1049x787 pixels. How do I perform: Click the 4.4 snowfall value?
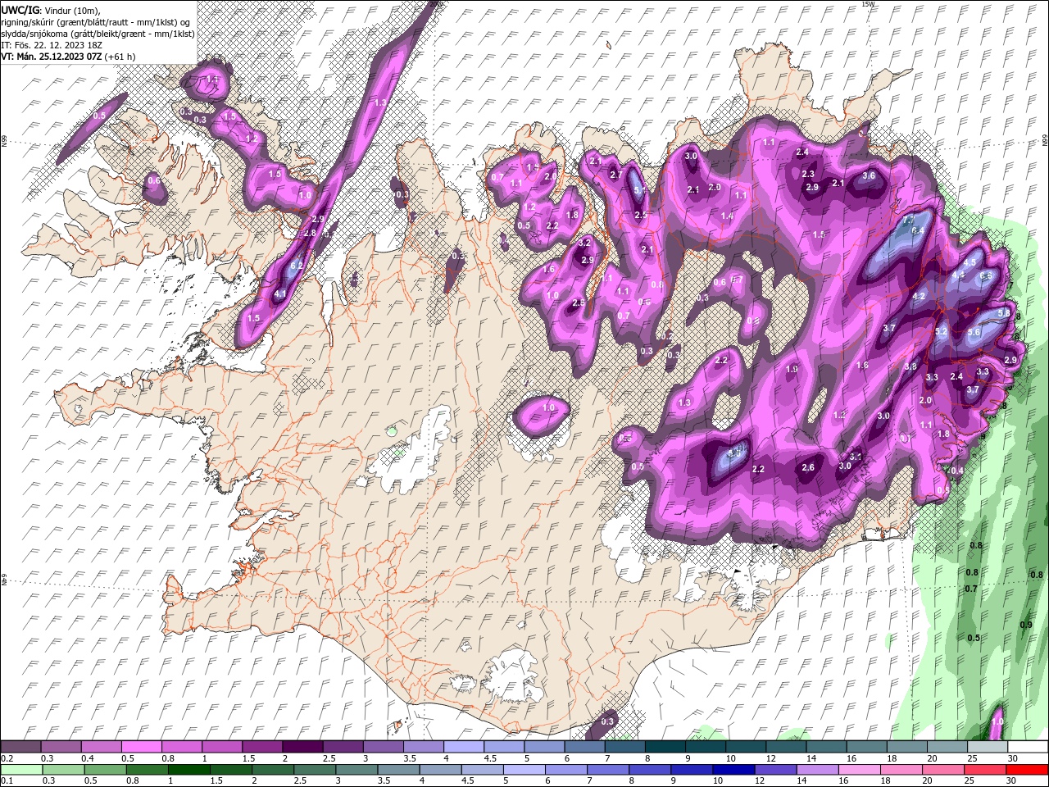[x=959, y=275]
